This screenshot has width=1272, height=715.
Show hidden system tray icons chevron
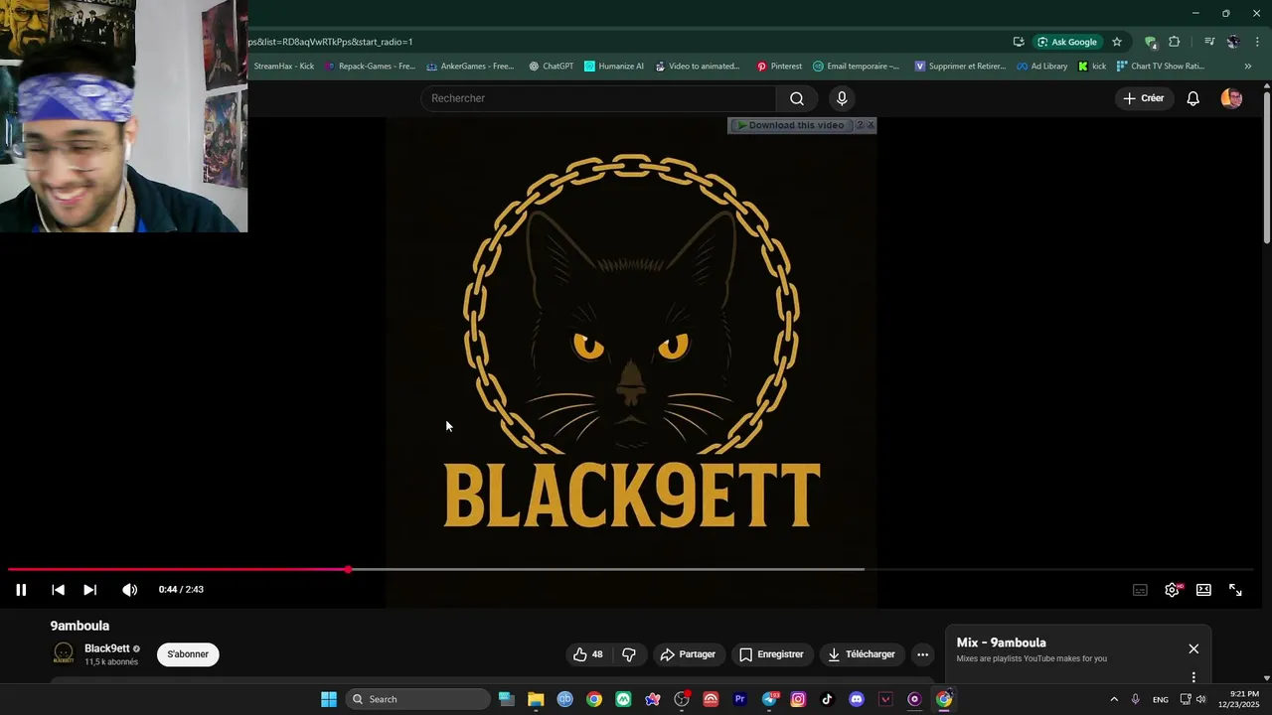(1113, 699)
